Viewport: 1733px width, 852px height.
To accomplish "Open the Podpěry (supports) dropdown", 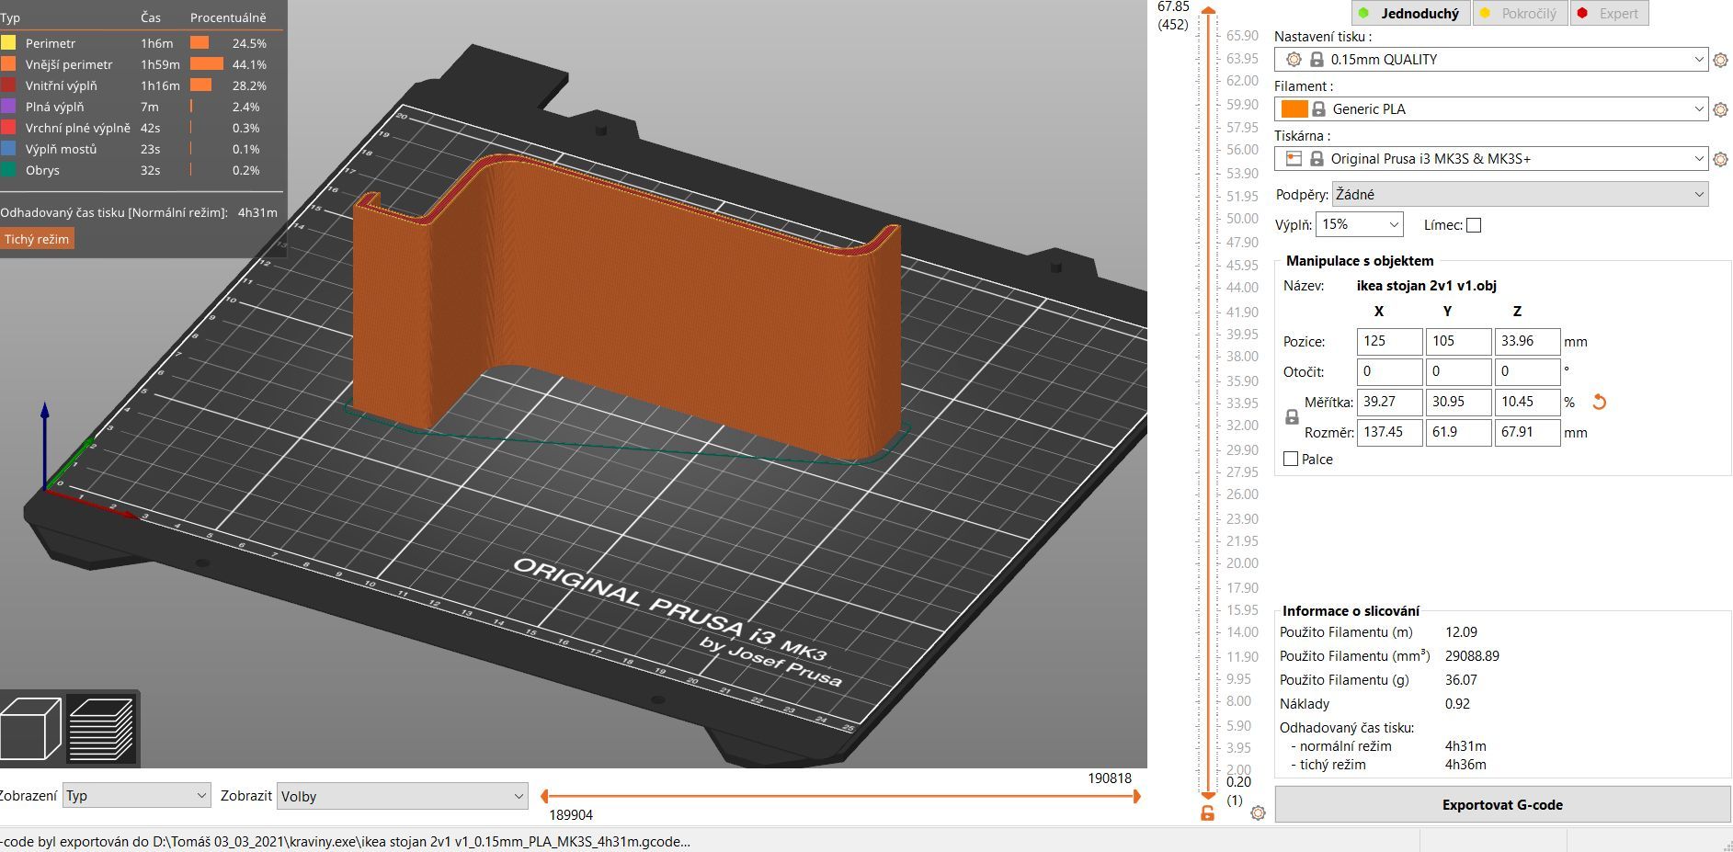I will [x=1520, y=194].
